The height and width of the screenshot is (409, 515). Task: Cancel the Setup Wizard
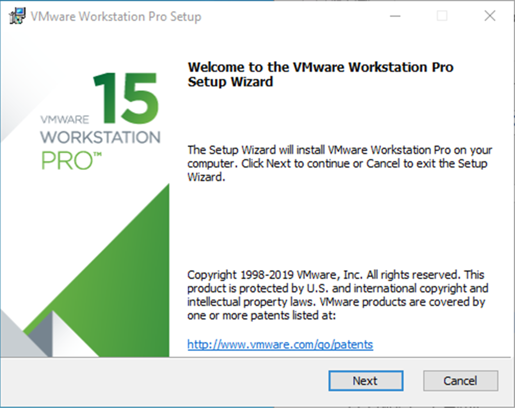pos(460,381)
